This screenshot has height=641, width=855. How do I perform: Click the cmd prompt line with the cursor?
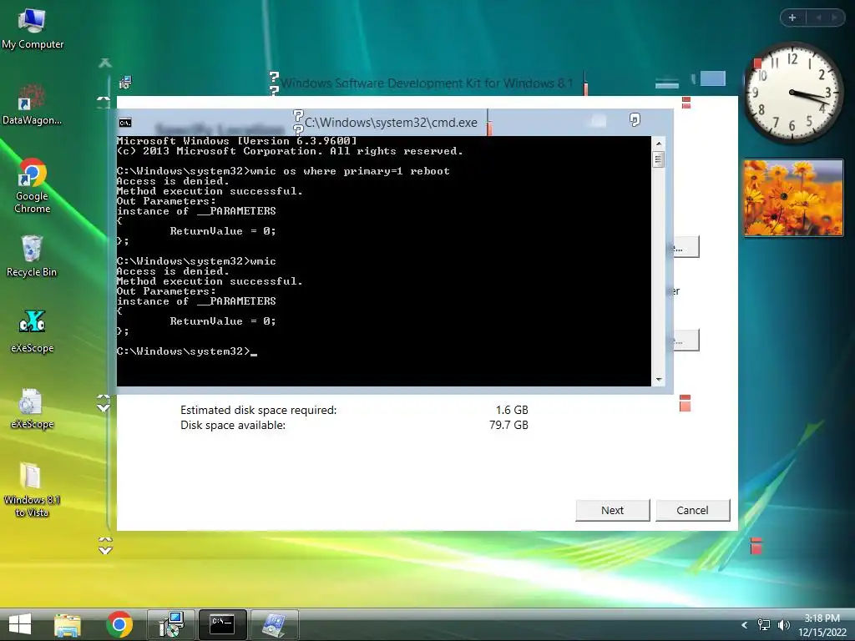coord(186,351)
